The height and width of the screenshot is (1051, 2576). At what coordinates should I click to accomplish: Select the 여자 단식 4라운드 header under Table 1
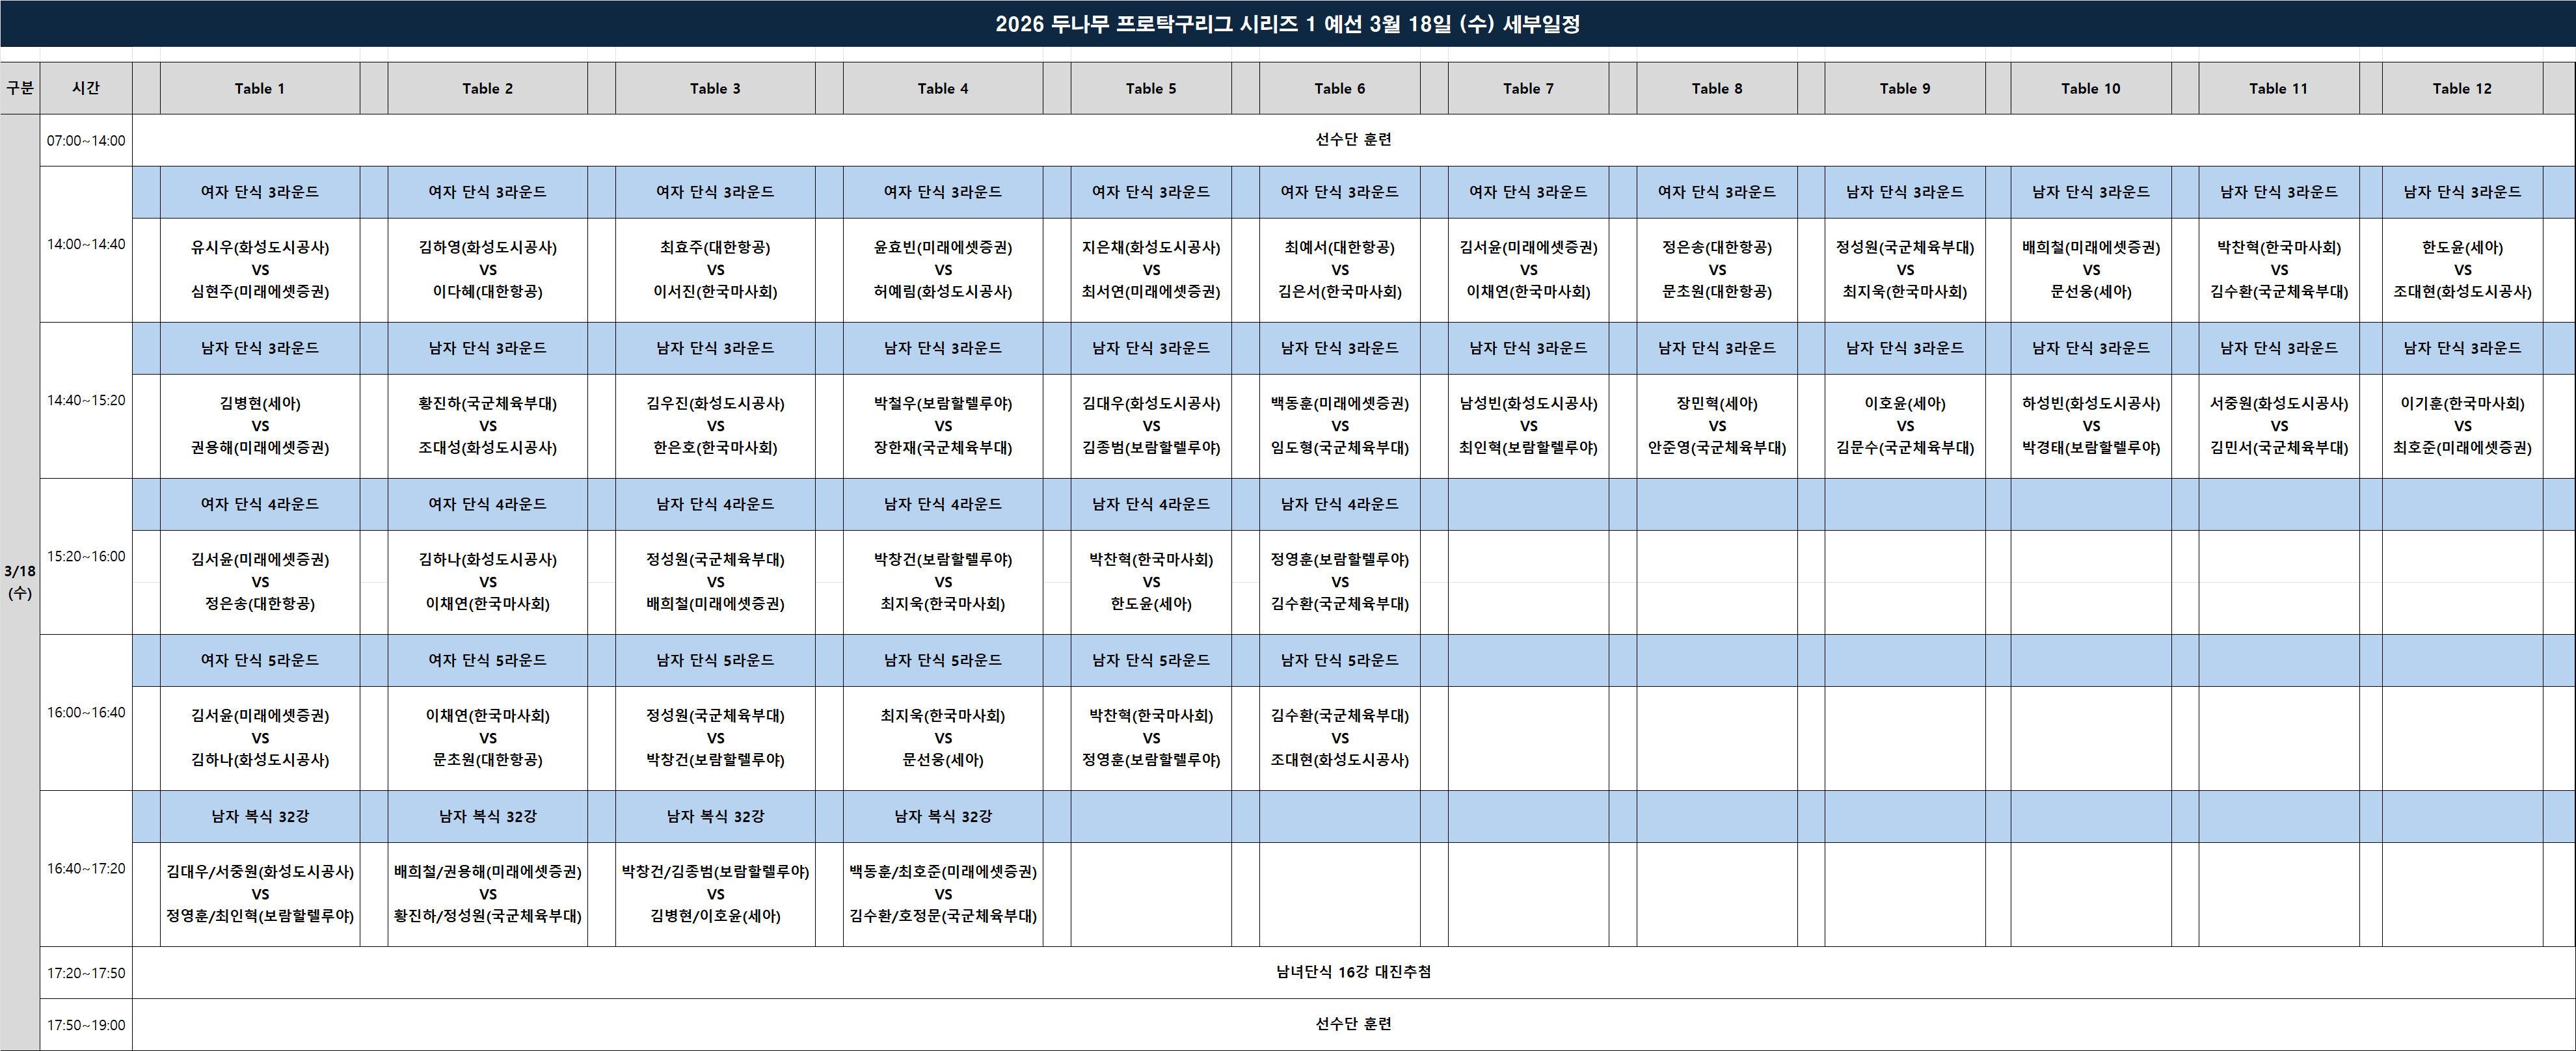(259, 504)
